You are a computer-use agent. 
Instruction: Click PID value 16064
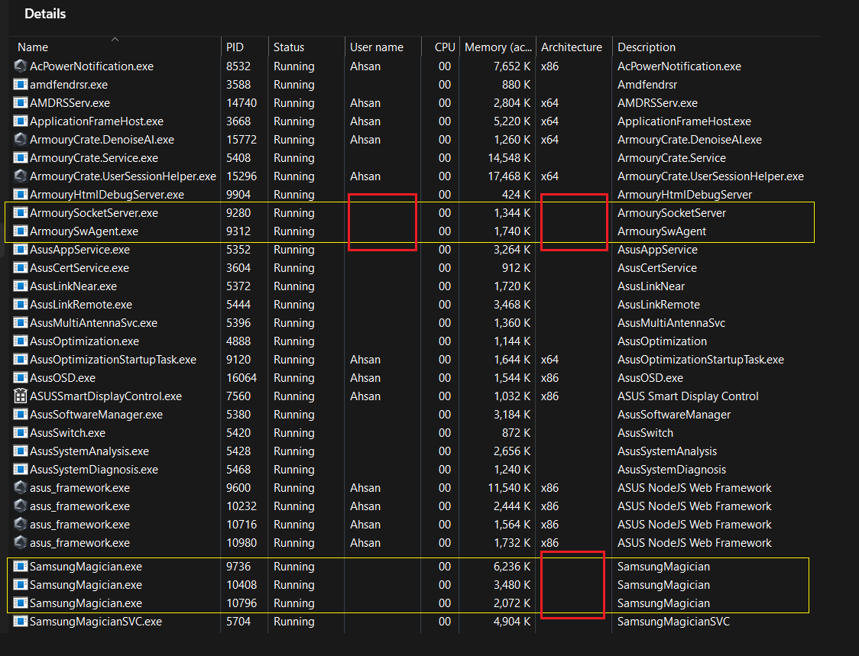pyautogui.click(x=241, y=378)
